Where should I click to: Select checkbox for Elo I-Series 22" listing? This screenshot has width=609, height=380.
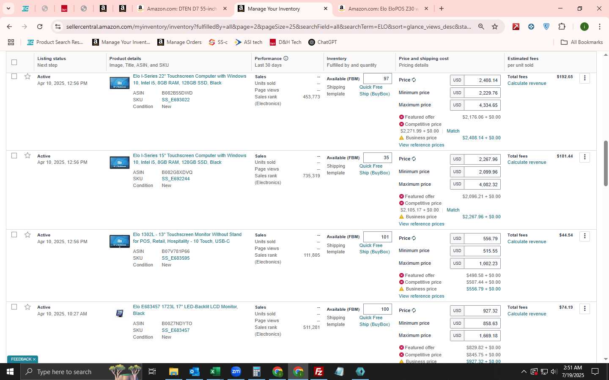coord(14,76)
